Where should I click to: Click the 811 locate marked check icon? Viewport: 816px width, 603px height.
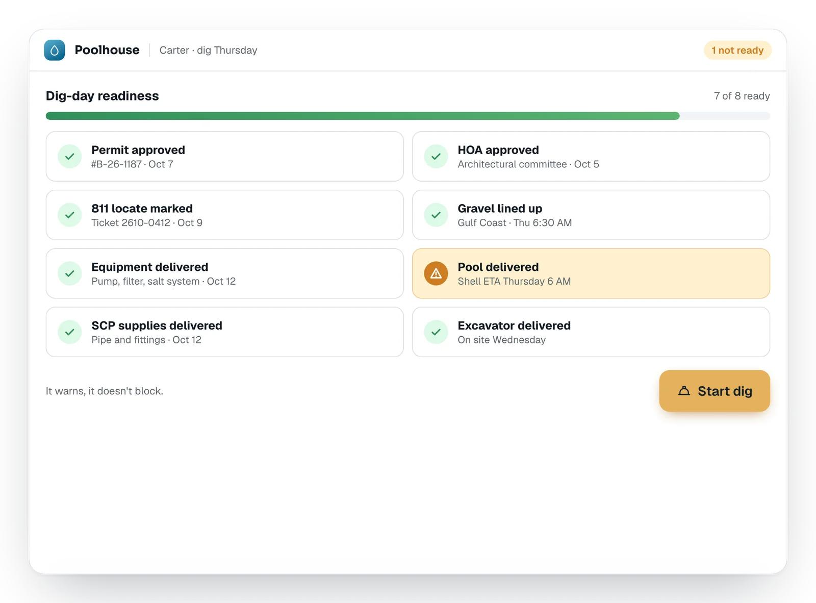click(x=70, y=215)
